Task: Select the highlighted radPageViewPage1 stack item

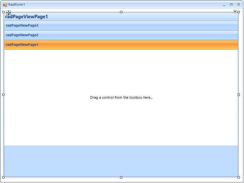Action: [121, 45]
